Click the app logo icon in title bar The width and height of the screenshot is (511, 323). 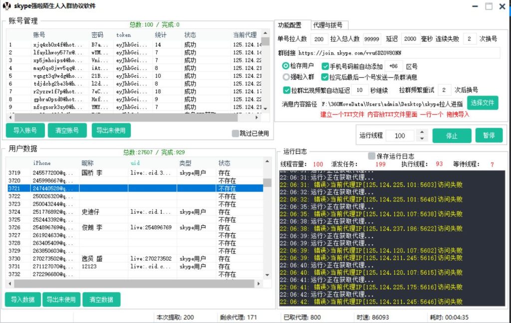(7, 6)
